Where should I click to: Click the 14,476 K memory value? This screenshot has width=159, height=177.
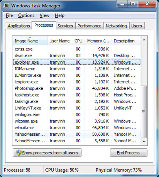pos(101,55)
